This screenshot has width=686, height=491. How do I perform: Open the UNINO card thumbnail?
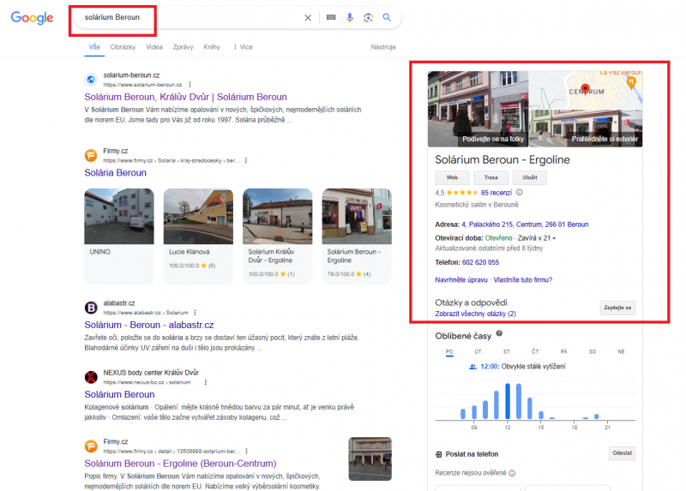[119, 217]
